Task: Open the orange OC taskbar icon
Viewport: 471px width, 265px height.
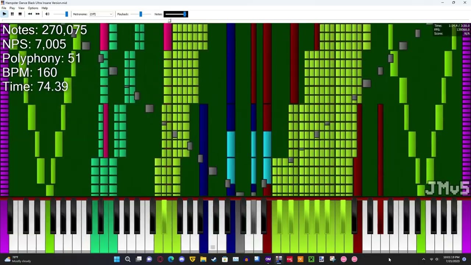Action: point(300,259)
